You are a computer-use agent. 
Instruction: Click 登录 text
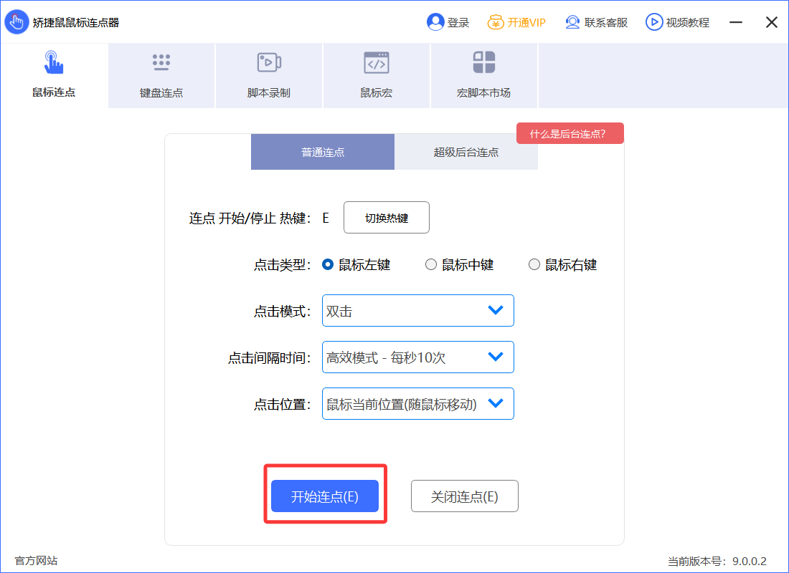pos(458,23)
